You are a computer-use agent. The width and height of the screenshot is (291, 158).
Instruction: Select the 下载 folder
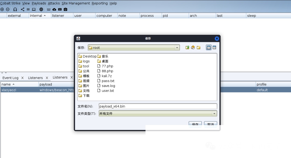(x=84, y=96)
